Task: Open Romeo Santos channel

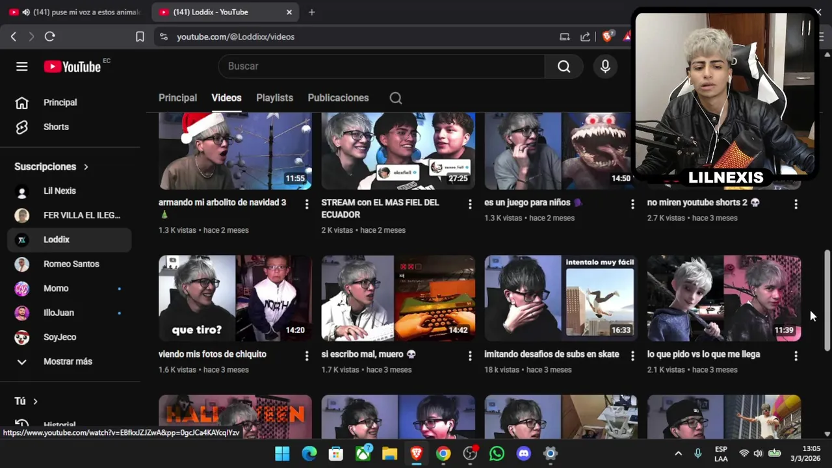Action: click(70, 264)
